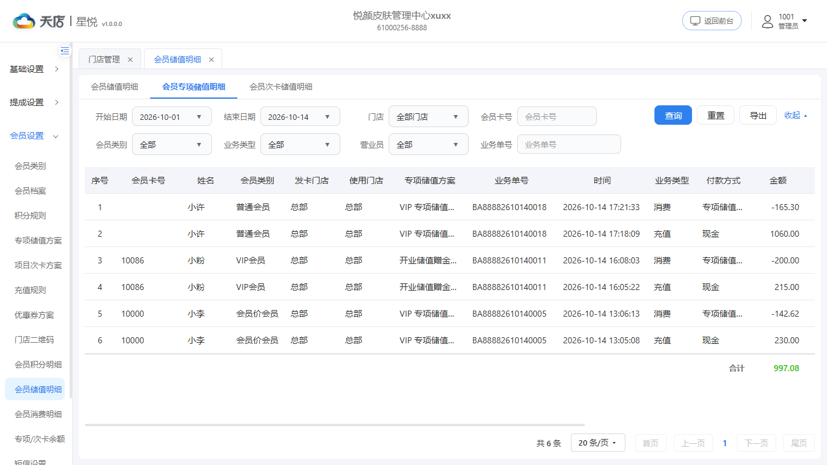Select 会员储值明细 in the sidebar
827x465 pixels.
click(x=35, y=389)
